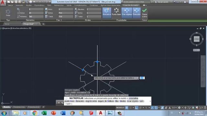Viewport: 207px width, 116px height.
Task: Switch to the Inicio file tab
Action: 7,24
